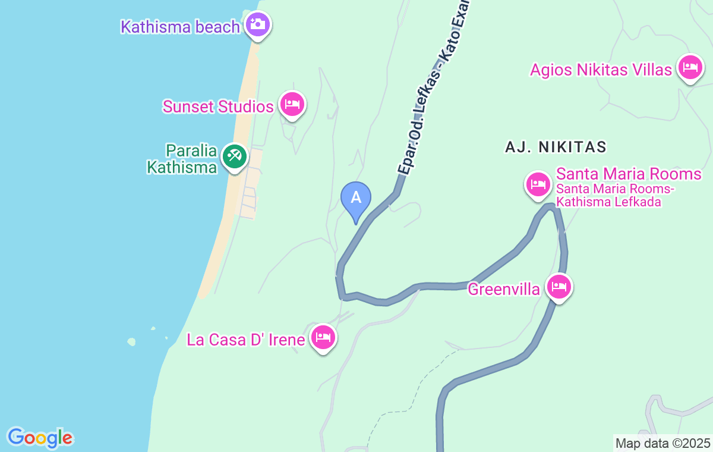Image resolution: width=713 pixels, height=452 pixels.
Task: Open the Paralia Kathisma beach umbrella marker
Action: click(235, 158)
